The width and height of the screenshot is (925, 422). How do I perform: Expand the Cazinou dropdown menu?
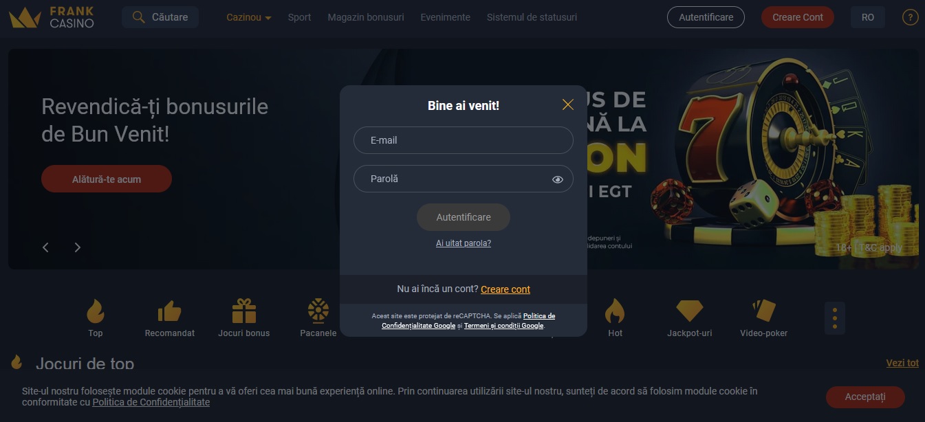click(249, 17)
